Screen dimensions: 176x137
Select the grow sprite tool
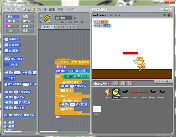coord(101,9)
